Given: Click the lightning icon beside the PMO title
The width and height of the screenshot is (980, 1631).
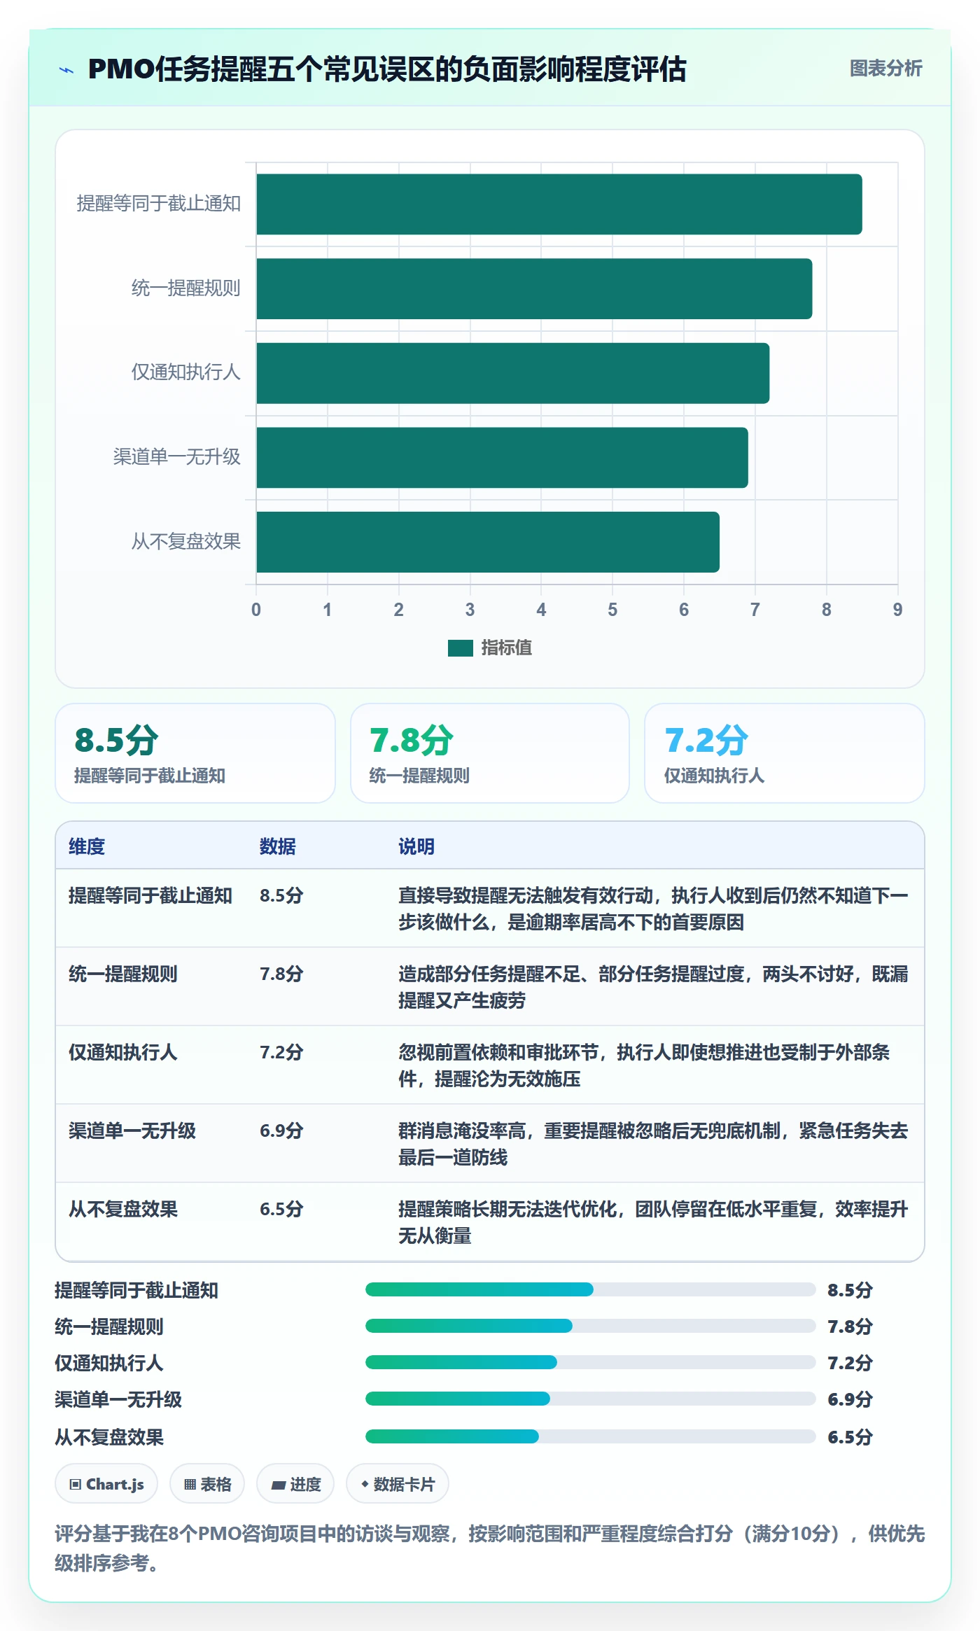Looking at the screenshot, I should (66, 70).
